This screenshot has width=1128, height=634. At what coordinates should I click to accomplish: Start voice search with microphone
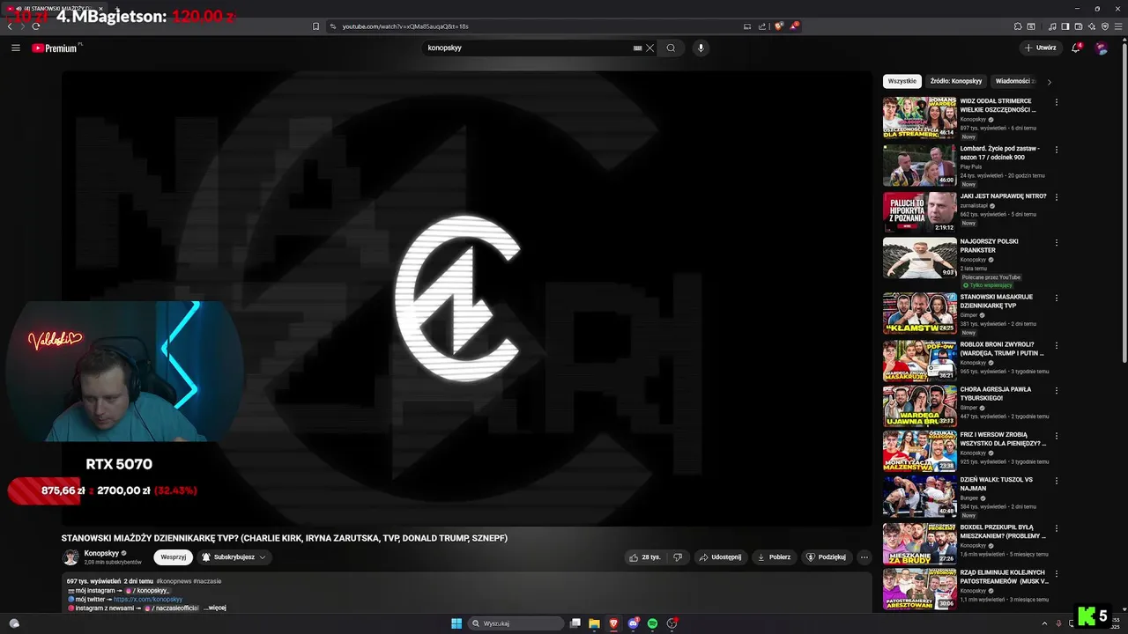pos(701,48)
